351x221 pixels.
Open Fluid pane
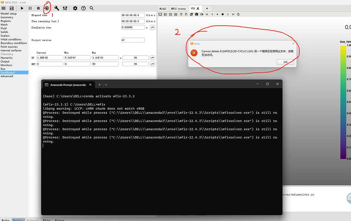click(3, 28)
